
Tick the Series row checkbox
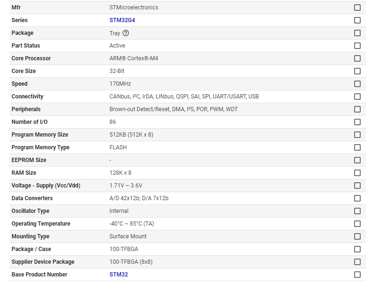pos(357,20)
